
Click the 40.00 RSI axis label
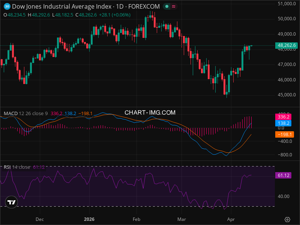point(283,196)
